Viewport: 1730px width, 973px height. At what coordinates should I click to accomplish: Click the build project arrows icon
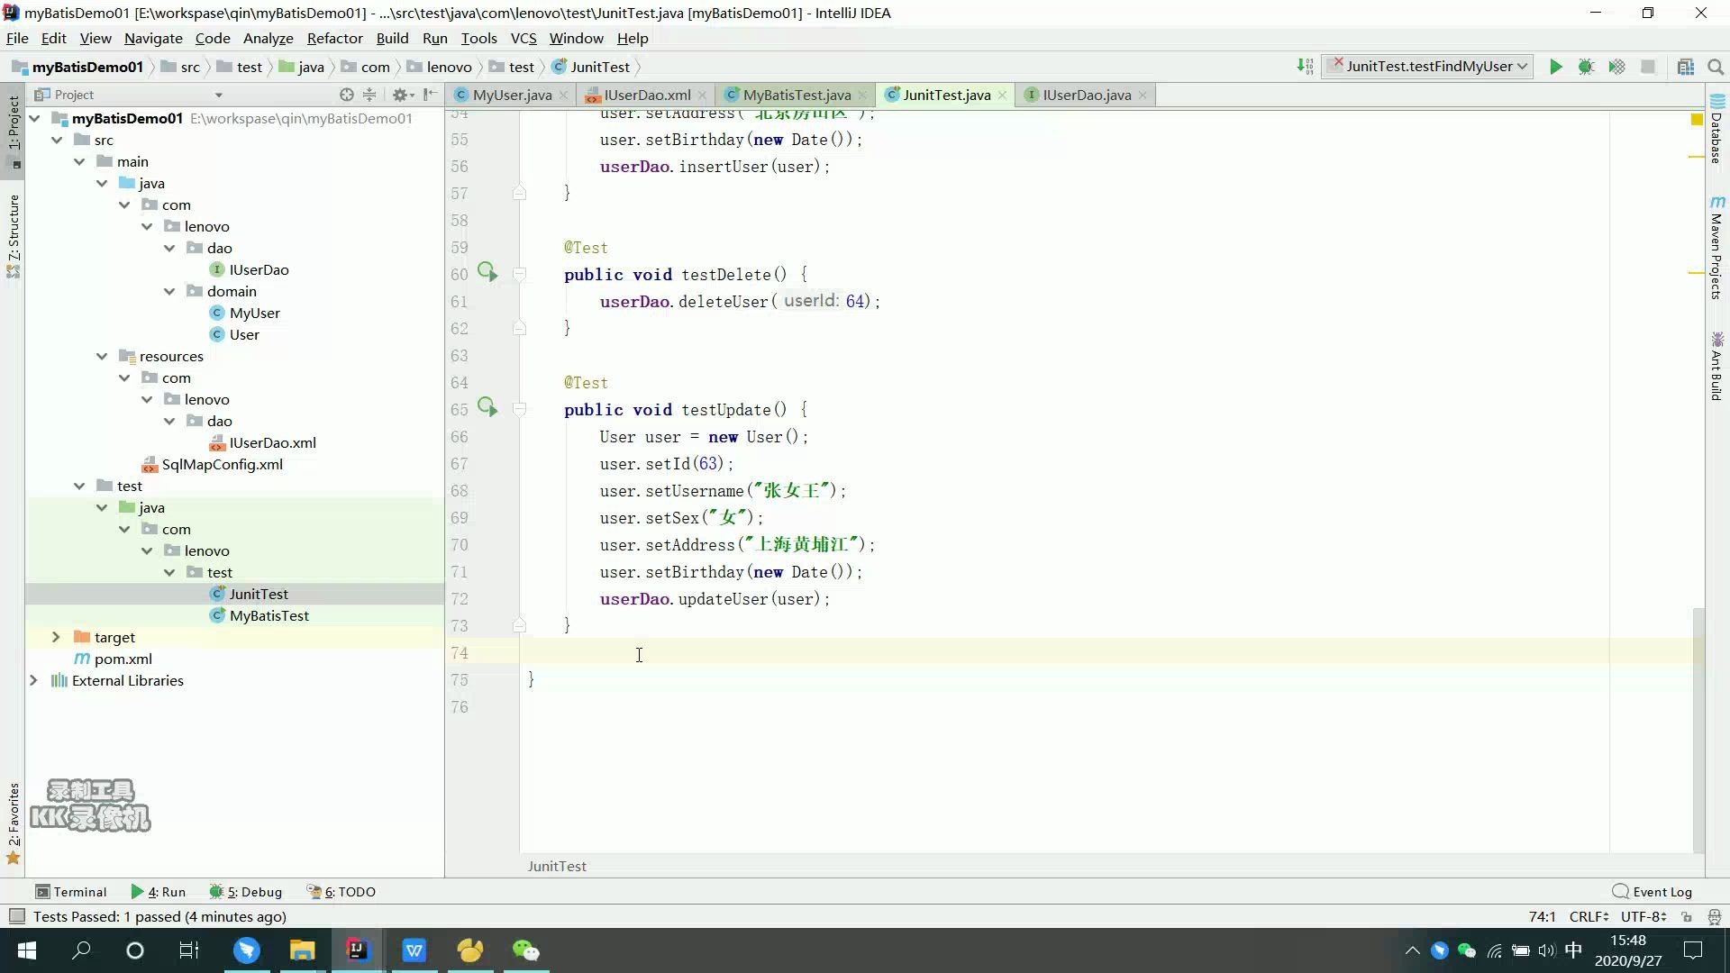(x=1305, y=67)
